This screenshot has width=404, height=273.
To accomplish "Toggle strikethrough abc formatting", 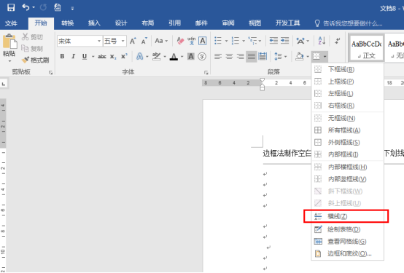I will point(102,56).
